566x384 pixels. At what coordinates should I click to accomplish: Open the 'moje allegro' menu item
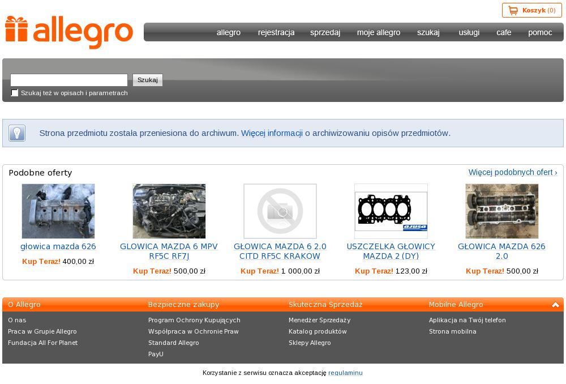(x=379, y=32)
